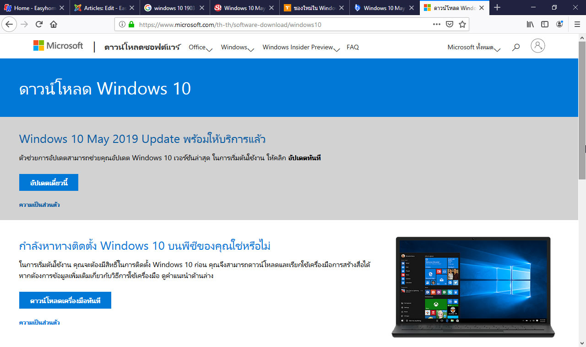Open the ความเป็นส่วนตัว privacy link
The height and width of the screenshot is (347, 586).
click(39, 205)
